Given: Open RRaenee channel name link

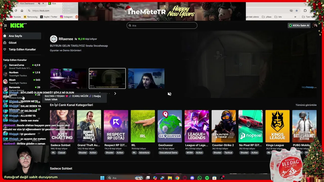Looking at the screenshot, I should (66, 39).
